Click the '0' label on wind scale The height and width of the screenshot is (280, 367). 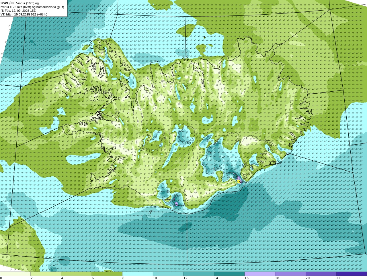point(1,278)
